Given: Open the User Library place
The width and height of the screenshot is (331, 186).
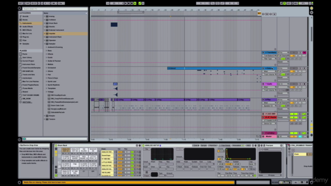Looking at the screenshot, I should click(27, 57).
